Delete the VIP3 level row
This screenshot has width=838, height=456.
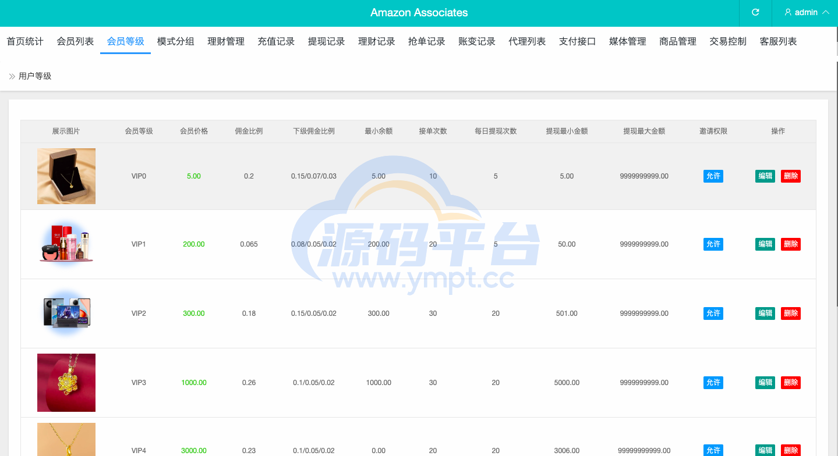tap(791, 383)
